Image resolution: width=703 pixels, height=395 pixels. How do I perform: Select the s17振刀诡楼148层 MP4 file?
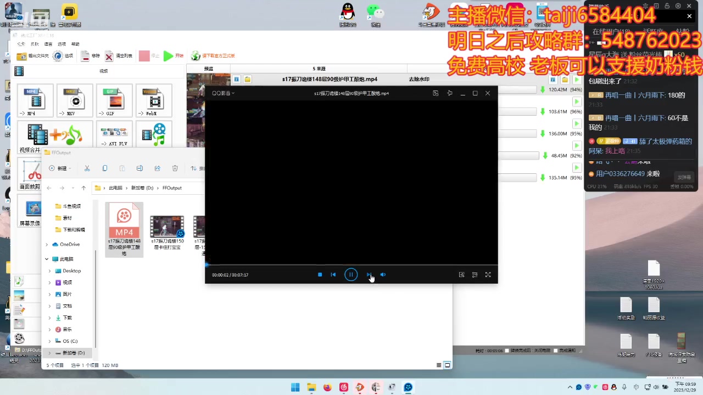124,230
